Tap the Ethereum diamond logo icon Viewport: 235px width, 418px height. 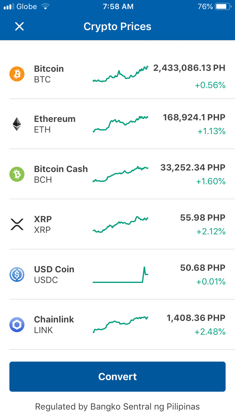[x=17, y=124]
